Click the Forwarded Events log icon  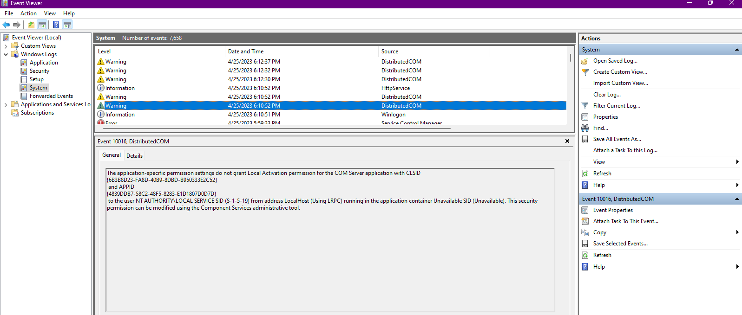point(24,96)
